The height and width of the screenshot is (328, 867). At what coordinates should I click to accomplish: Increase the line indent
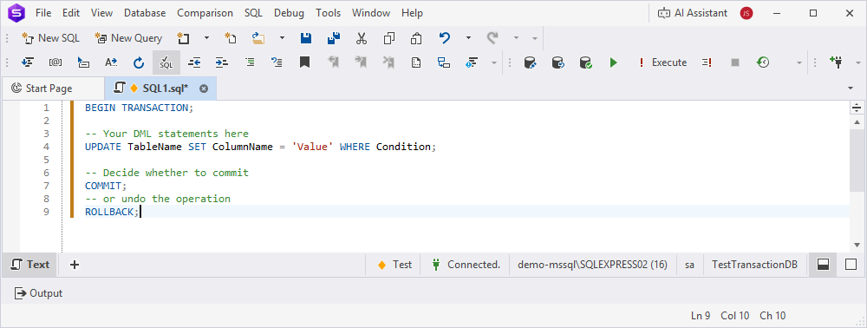(x=222, y=62)
